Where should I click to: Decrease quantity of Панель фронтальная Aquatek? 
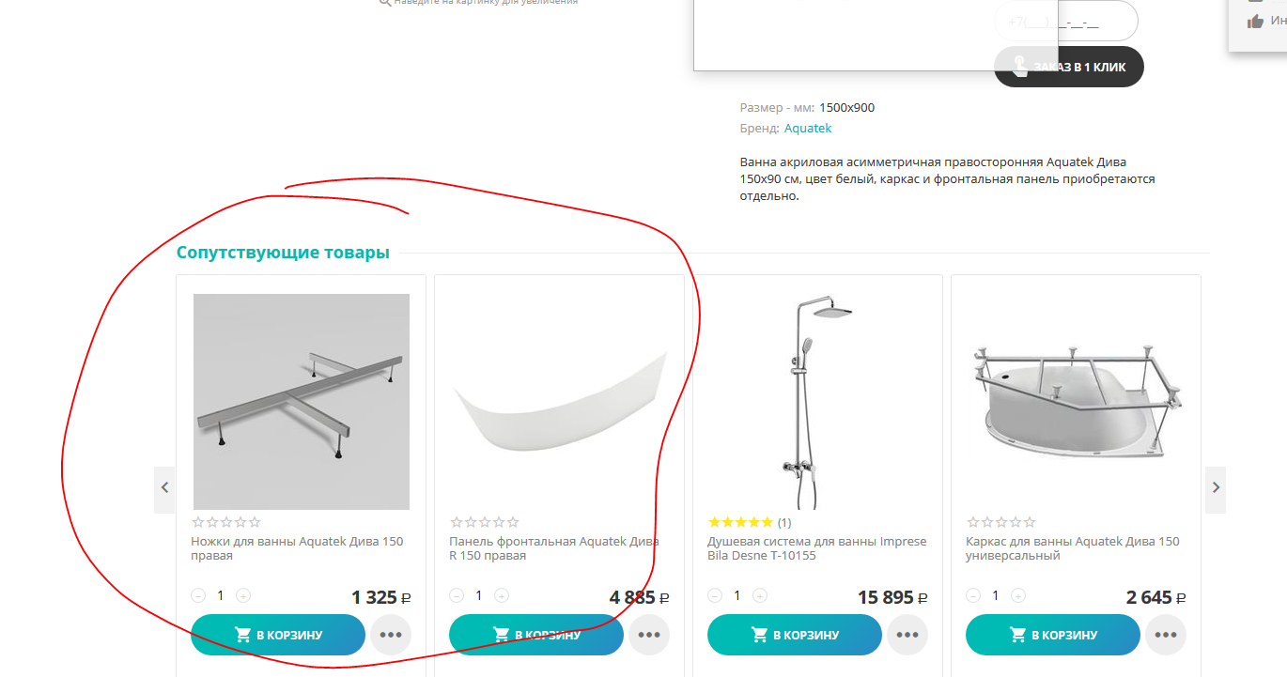coord(457,595)
